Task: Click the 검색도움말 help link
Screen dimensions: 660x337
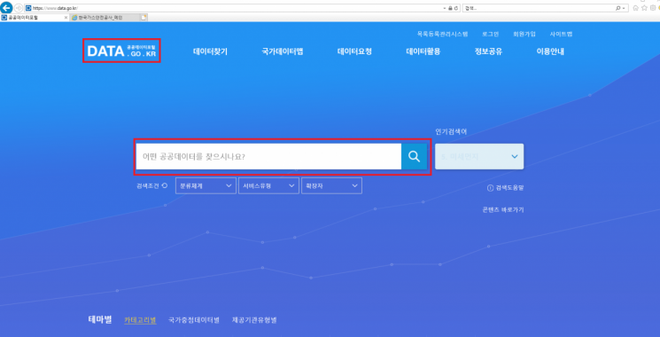Action: click(506, 188)
